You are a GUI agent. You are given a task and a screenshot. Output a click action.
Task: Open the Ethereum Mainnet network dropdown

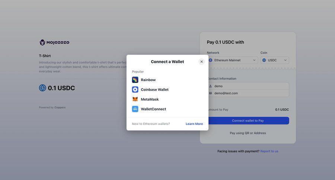coord(233,60)
